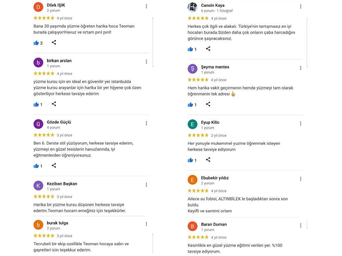Open Cansin Kaya's reviewer profile name

coord(212,5)
